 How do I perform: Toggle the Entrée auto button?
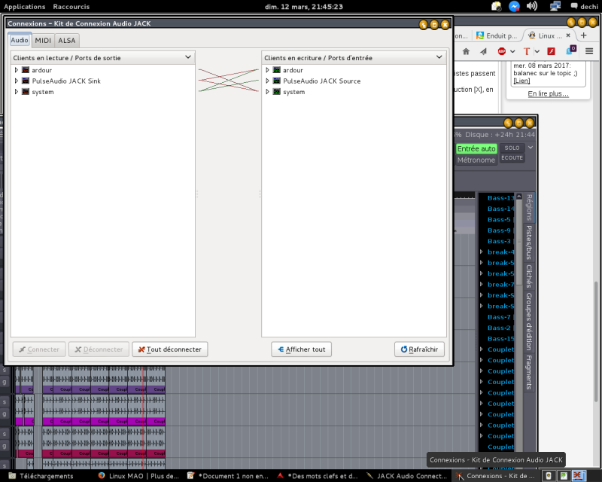coord(476,148)
